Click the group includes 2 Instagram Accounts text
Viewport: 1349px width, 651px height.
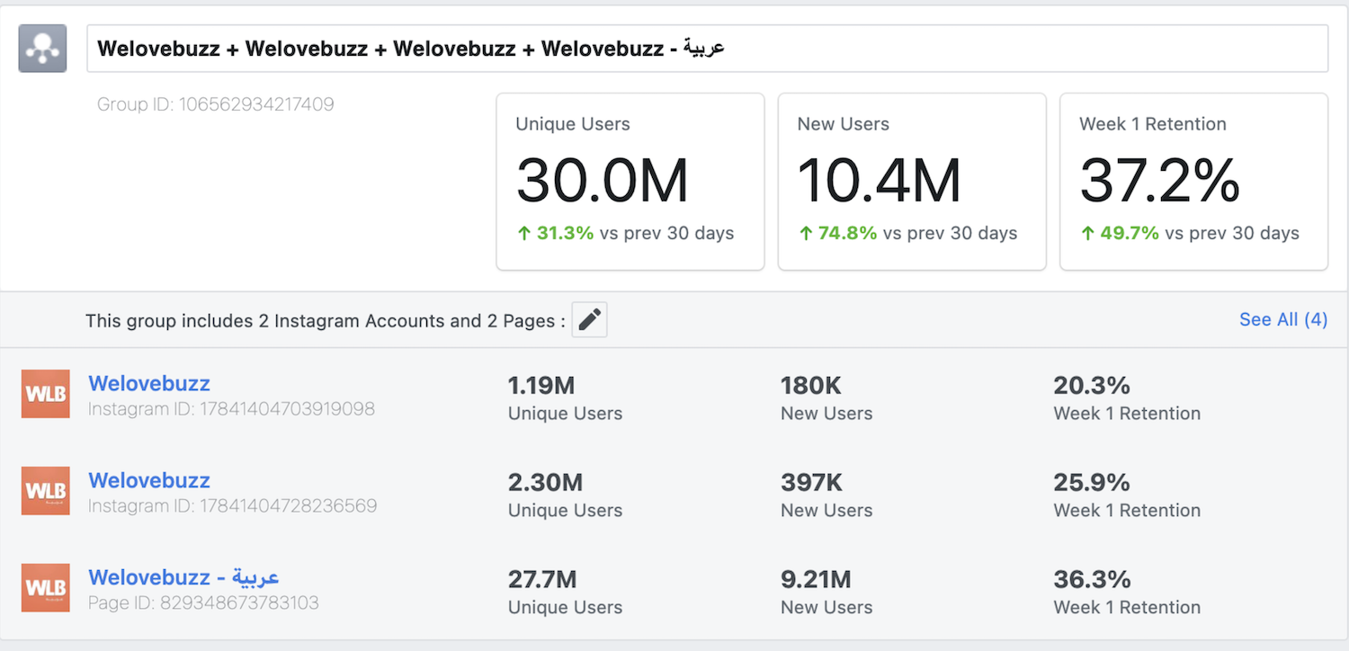point(326,321)
